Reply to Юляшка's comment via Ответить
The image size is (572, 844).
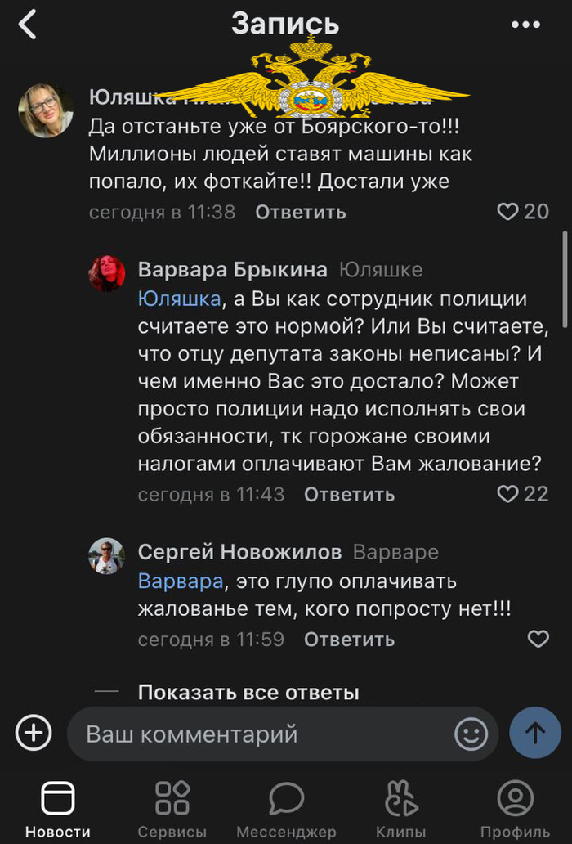[300, 213]
